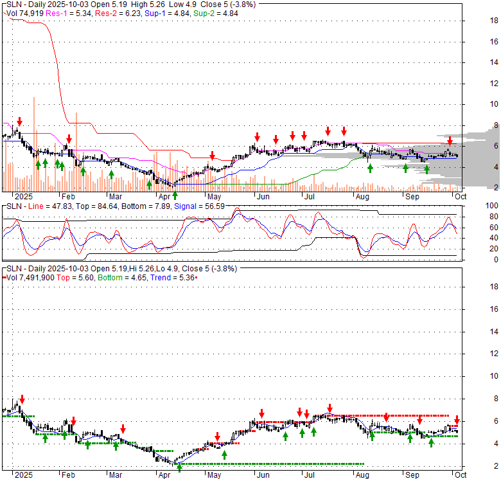Click the green buy arrow at April low in top chart
The height and width of the screenshot is (479, 501).
(x=175, y=194)
